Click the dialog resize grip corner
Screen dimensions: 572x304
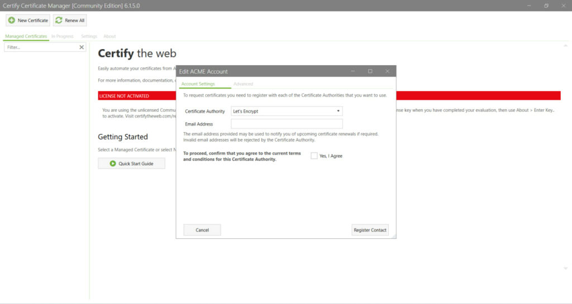394,237
